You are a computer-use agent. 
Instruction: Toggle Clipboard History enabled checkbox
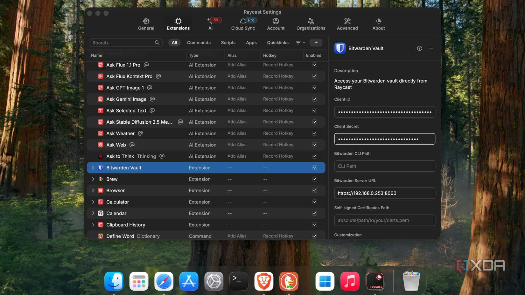(314, 225)
